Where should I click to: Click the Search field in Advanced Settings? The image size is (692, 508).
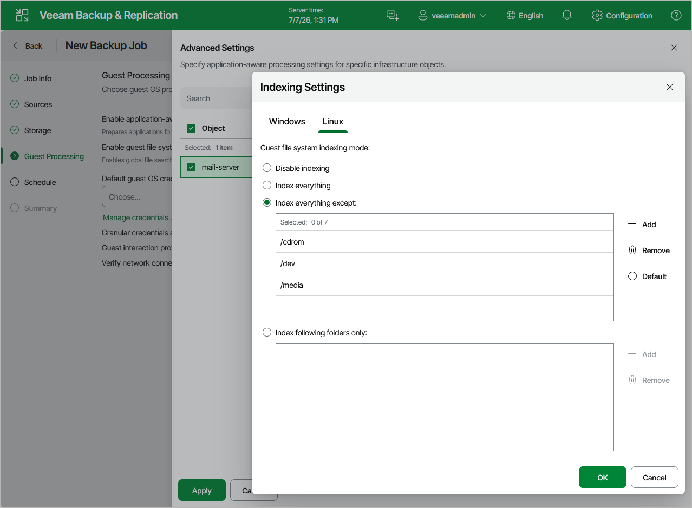(x=216, y=98)
